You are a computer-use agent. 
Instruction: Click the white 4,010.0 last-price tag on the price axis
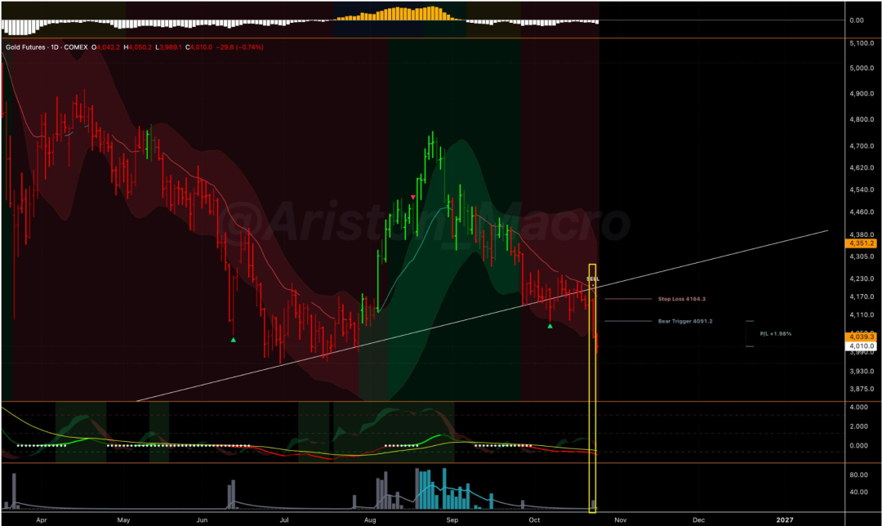pyautogui.click(x=862, y=346)
